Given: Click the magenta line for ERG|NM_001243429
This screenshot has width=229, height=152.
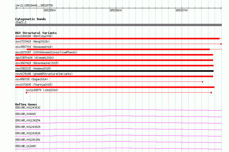Looking at the screenshot, I should point(118,129).
